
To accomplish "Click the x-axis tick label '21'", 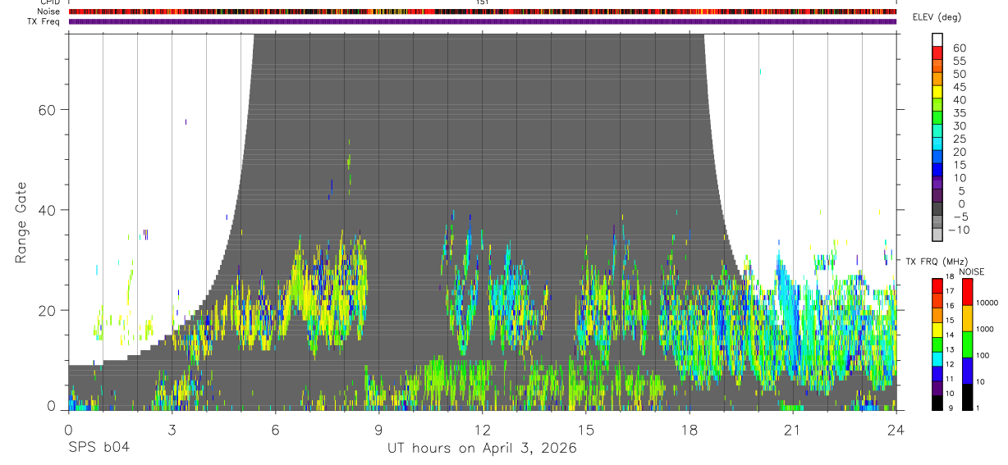I will pos(792,430).
